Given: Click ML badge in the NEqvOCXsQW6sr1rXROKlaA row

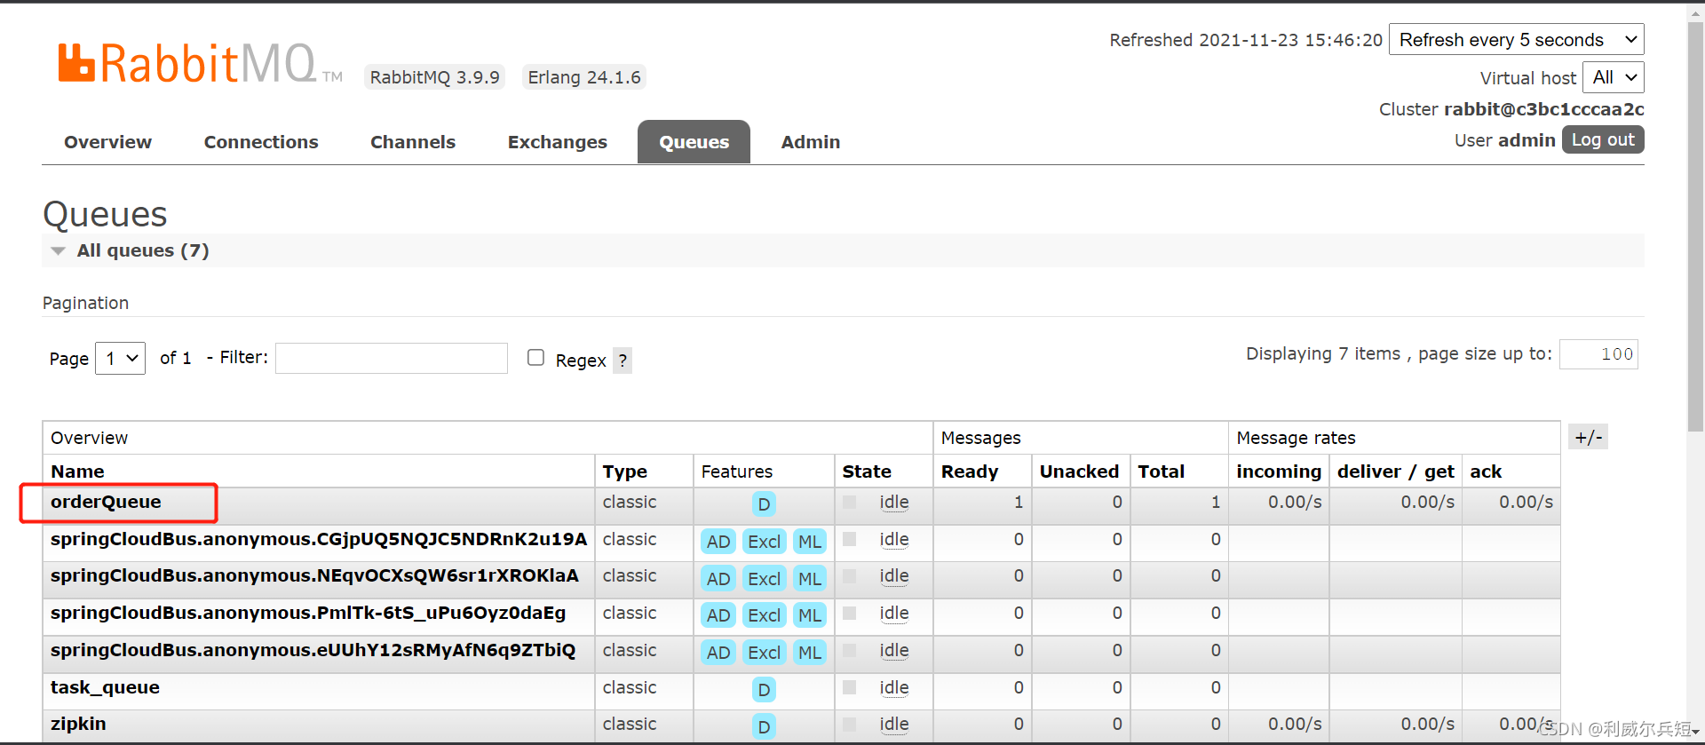Looking at the screenshot, I should click(x=810, y=579).
